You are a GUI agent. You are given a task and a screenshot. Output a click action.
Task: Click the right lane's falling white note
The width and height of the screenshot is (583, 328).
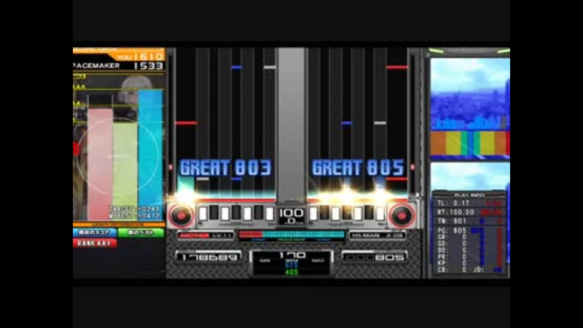[380, 123]
